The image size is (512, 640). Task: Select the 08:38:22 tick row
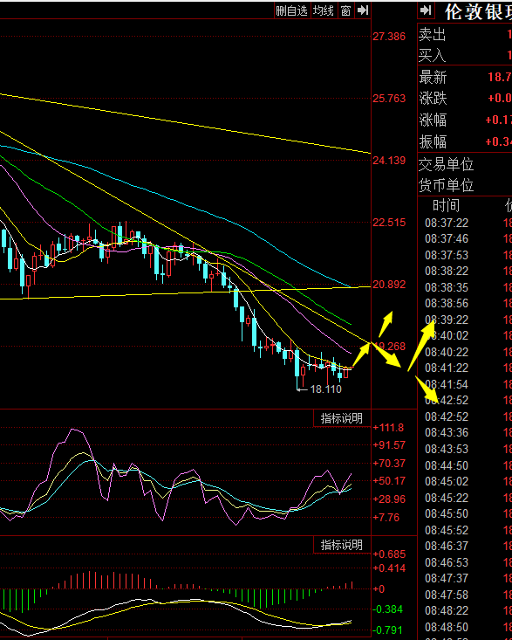[465, 271]
